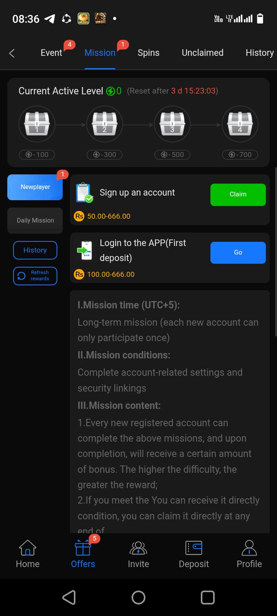Open the Unclaimed tab
The height and width of the screenshot is (616, 277).
click(x=202, y=53)
